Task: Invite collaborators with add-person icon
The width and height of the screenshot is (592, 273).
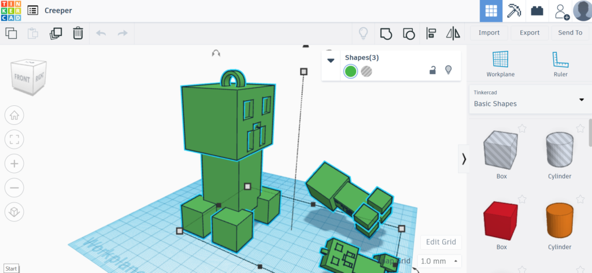Action: tap(561, 12)
